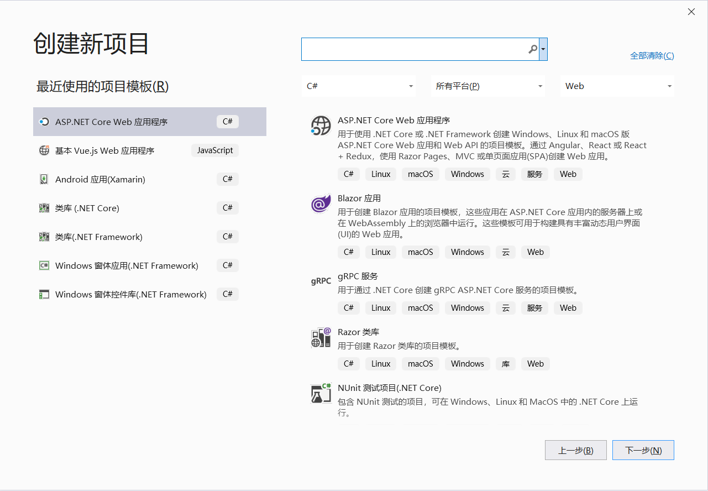Click the Windows 窗体控件库 icon
708x491 pixels.
[44, 294]
